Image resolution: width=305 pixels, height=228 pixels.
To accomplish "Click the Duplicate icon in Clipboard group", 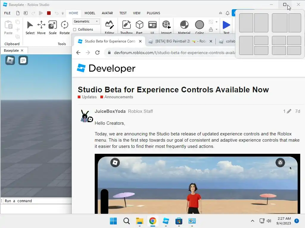I will tap(18, 37).
